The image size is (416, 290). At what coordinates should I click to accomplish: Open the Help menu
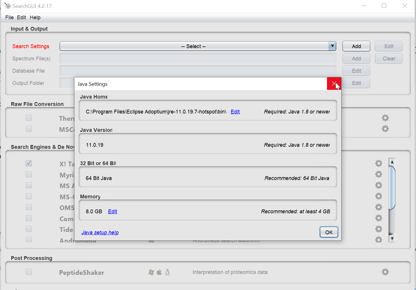click(x=35, y=18)
